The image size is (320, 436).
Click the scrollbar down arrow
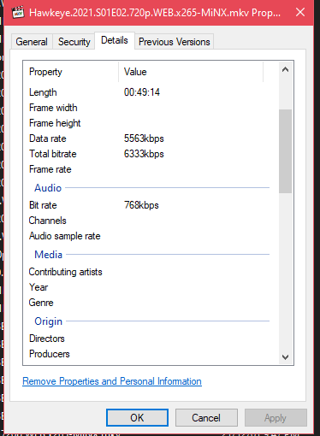pos(285,357)
